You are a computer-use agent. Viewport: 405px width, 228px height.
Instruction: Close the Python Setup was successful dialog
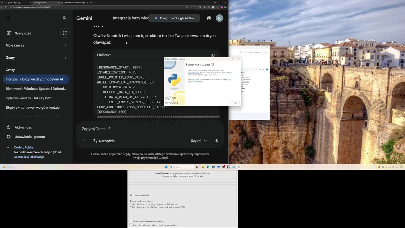tap(234, 103)
